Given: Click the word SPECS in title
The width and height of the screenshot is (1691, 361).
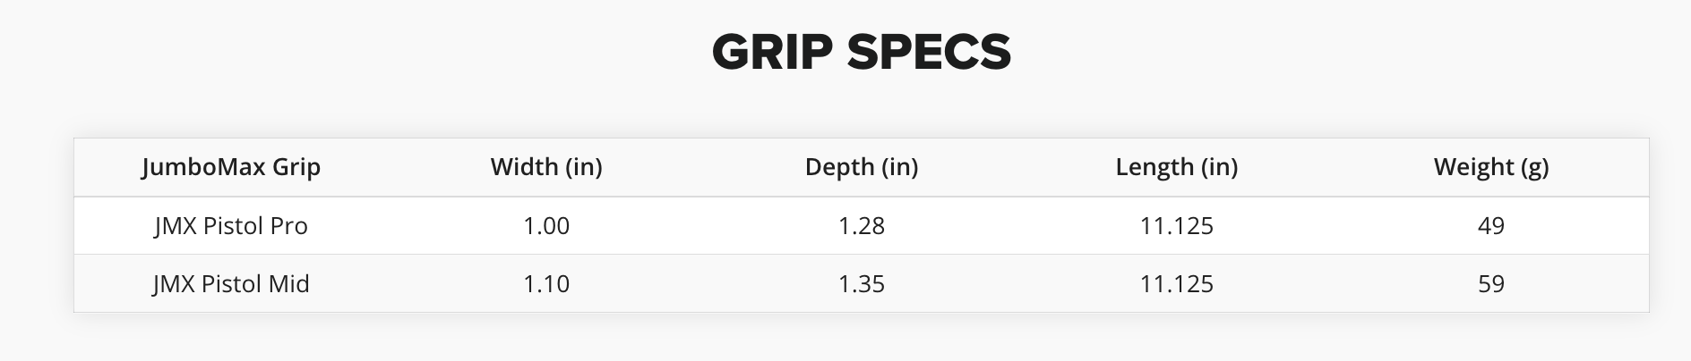Looking at the screenshot, I should pyautogui.click(x=929, y=52).
